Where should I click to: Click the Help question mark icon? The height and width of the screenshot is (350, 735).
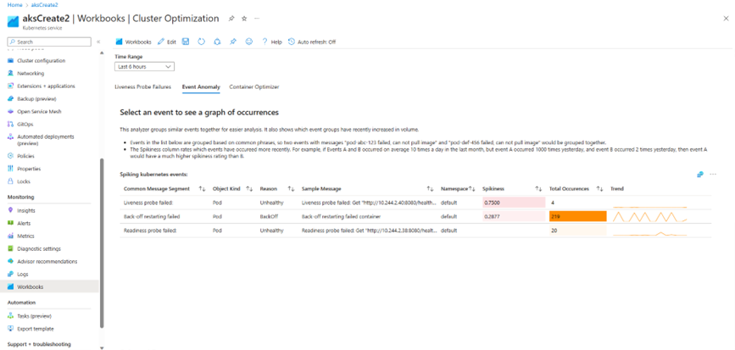coord(271,42)
